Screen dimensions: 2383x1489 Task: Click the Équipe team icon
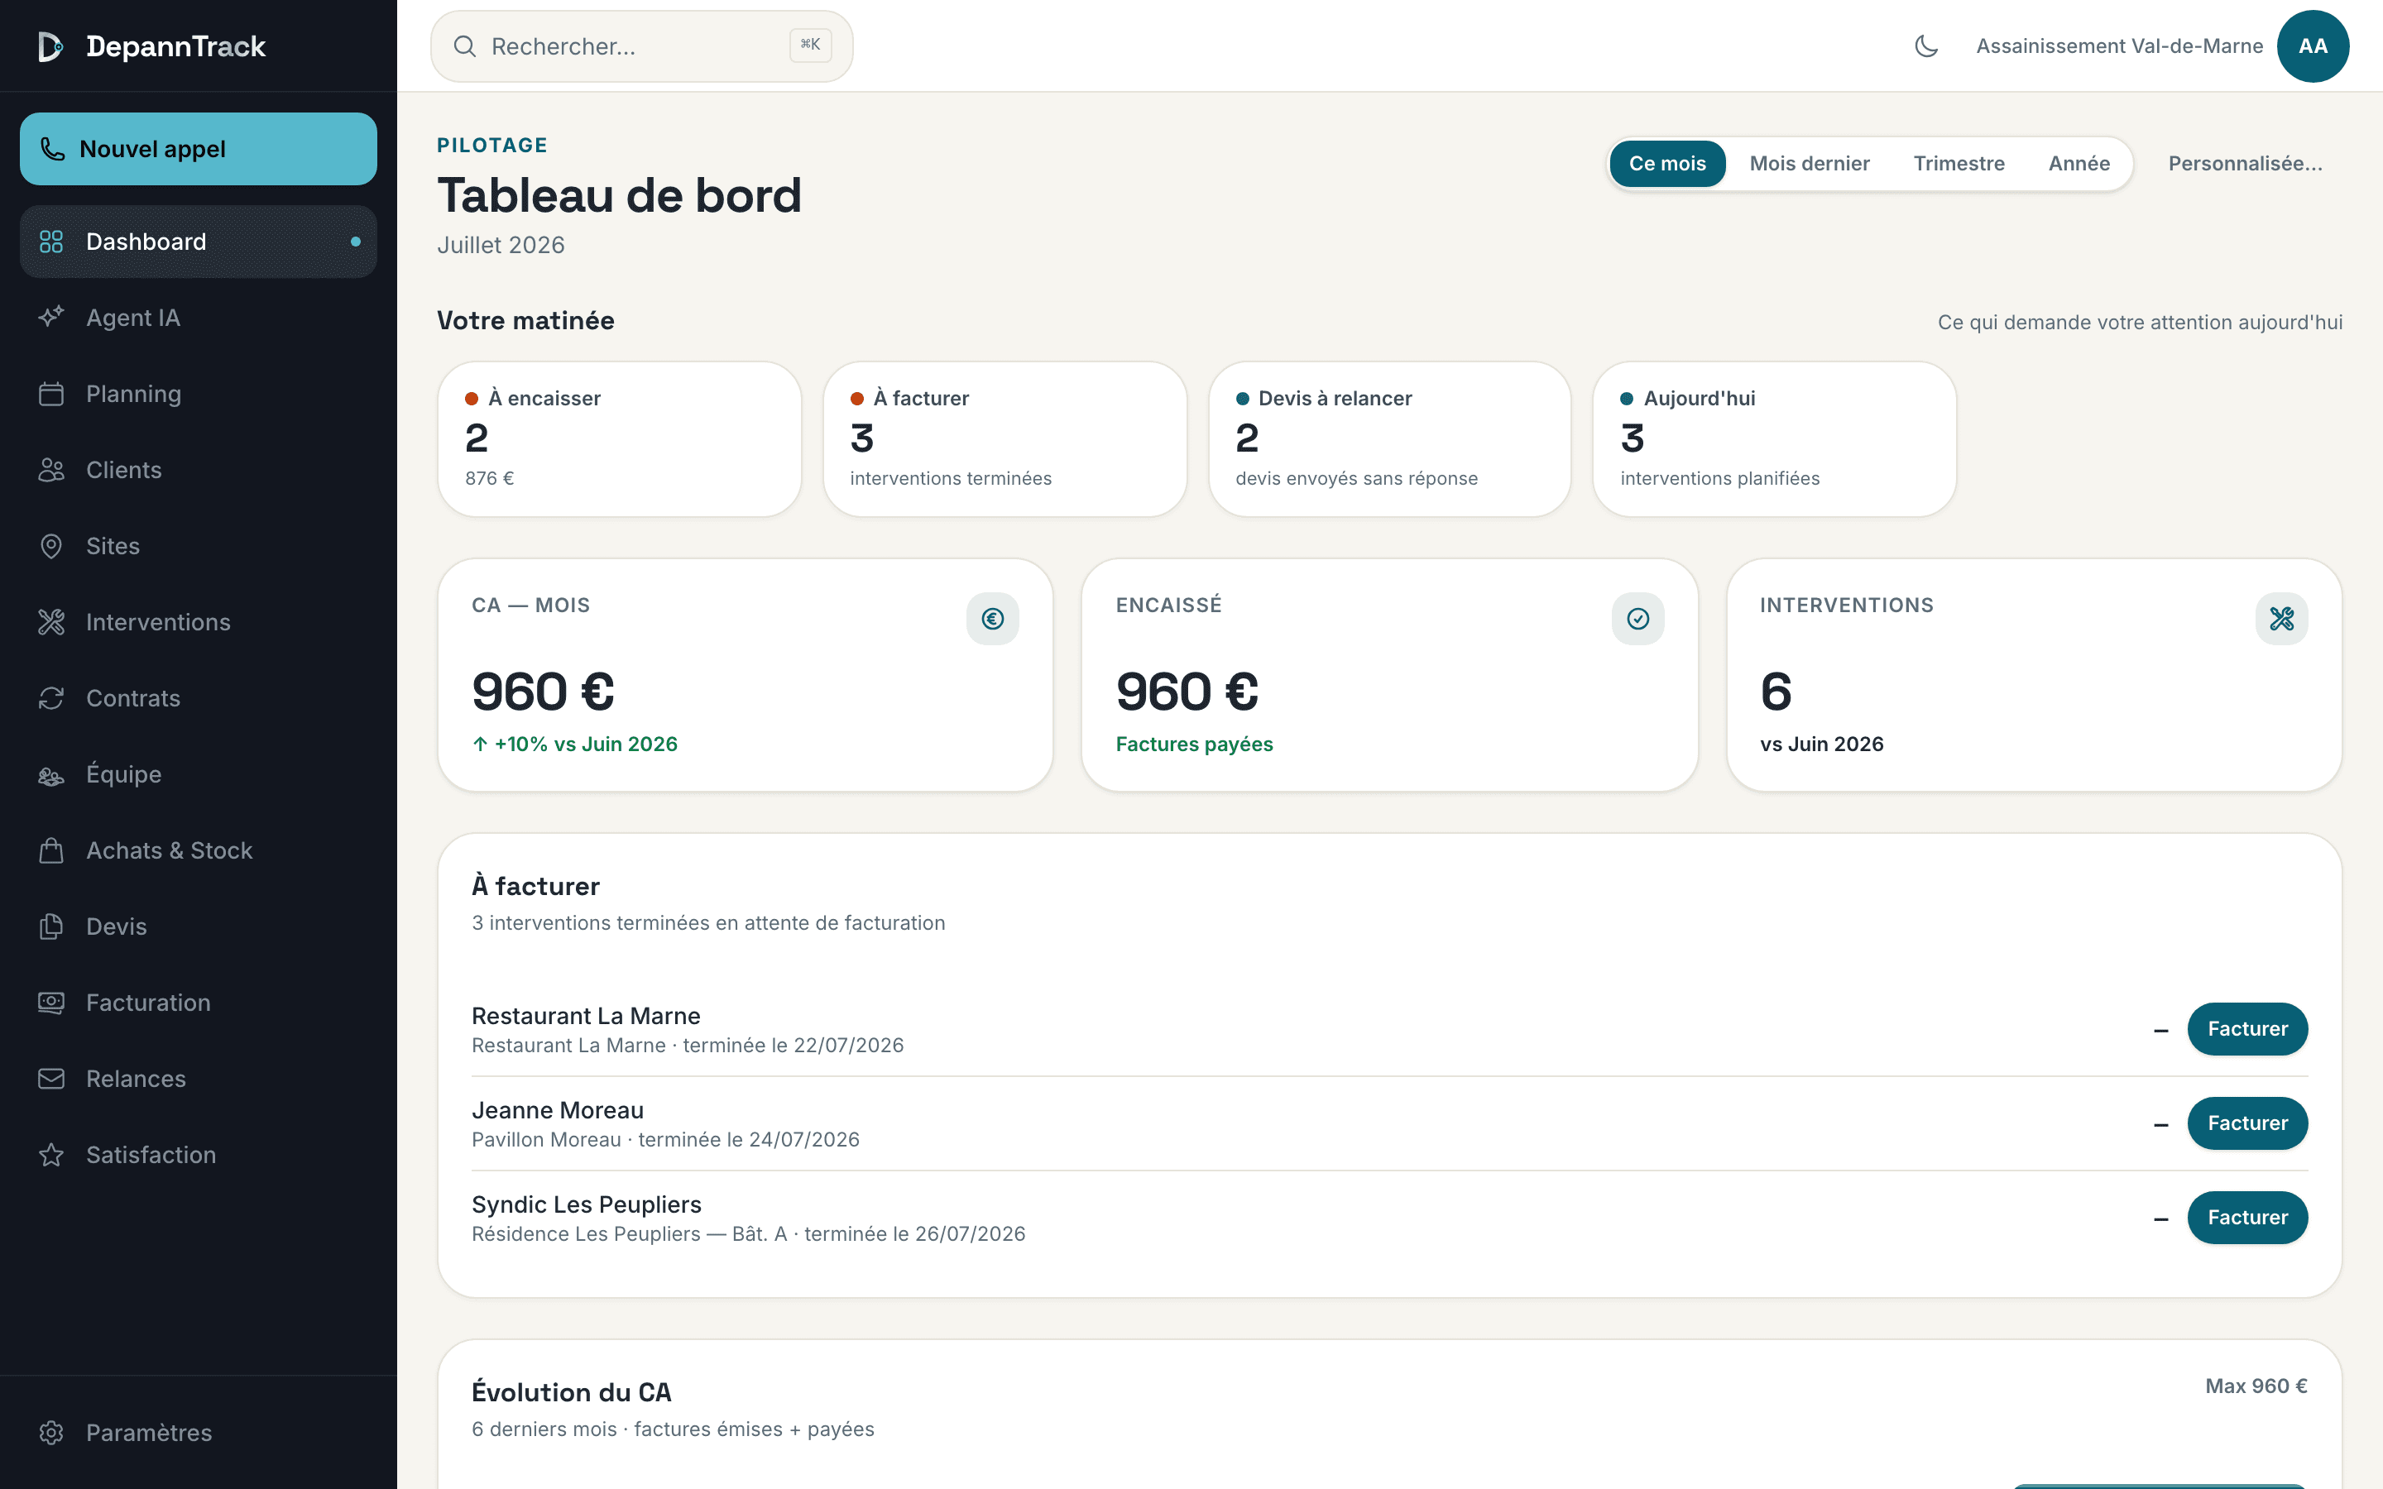51,774
